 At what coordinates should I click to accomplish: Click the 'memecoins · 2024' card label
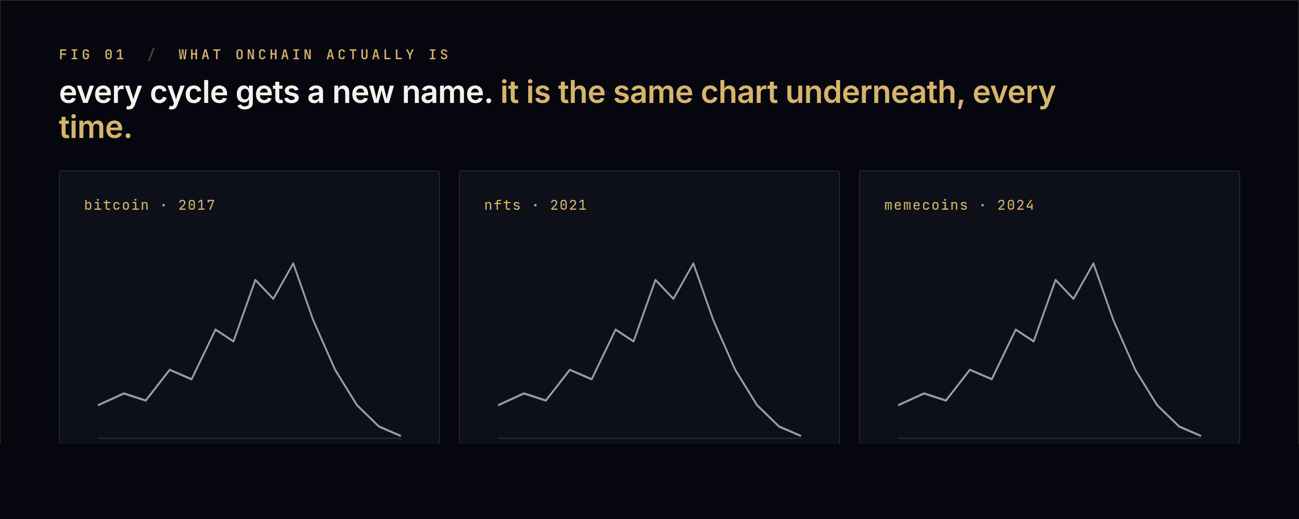(x=959, y=205)
